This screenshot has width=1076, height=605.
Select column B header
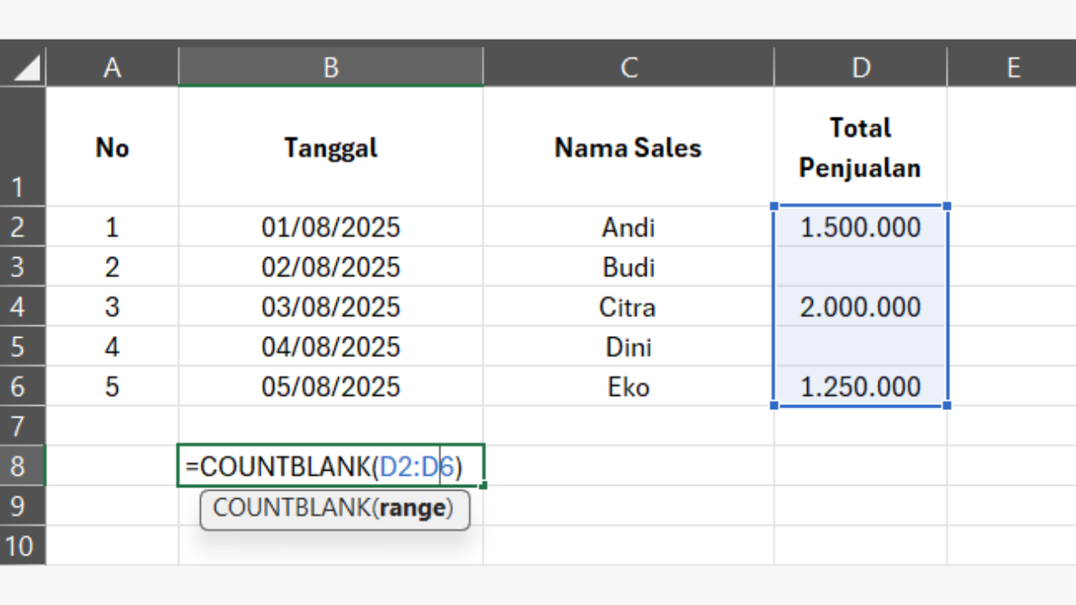click(330, 67)
